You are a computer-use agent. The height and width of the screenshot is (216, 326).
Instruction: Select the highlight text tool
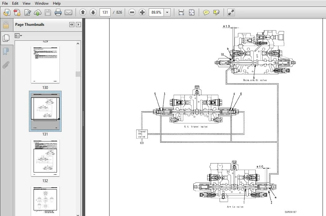point(217,12)
